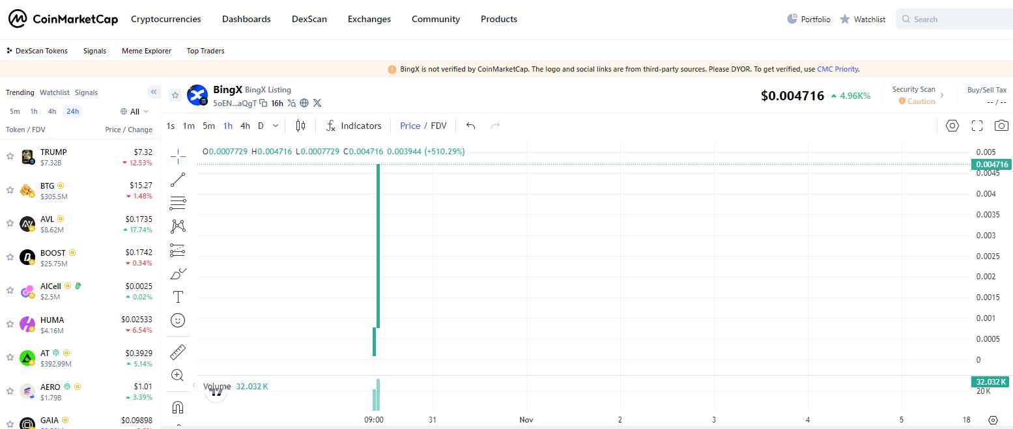Click the Search input field

(x=958, y=20)
